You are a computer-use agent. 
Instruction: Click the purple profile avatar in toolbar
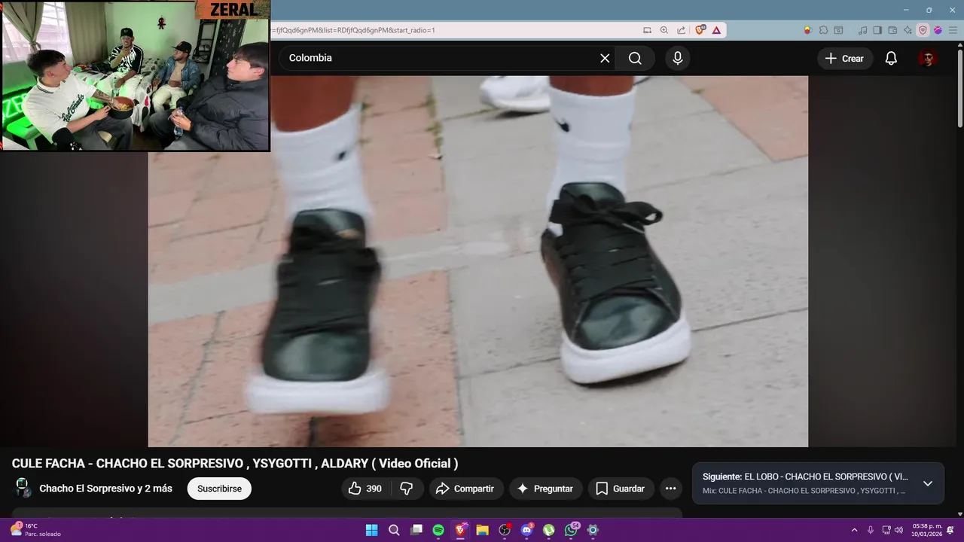click(x=938, y=30)
